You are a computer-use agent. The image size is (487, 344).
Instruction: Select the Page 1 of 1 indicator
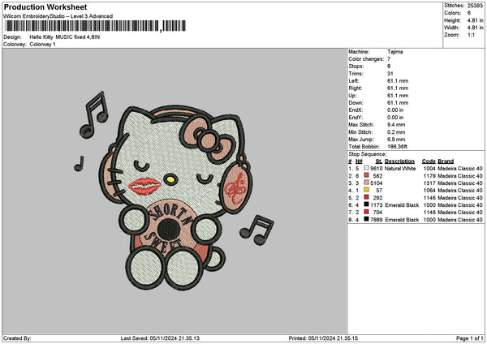click(470, 338)
